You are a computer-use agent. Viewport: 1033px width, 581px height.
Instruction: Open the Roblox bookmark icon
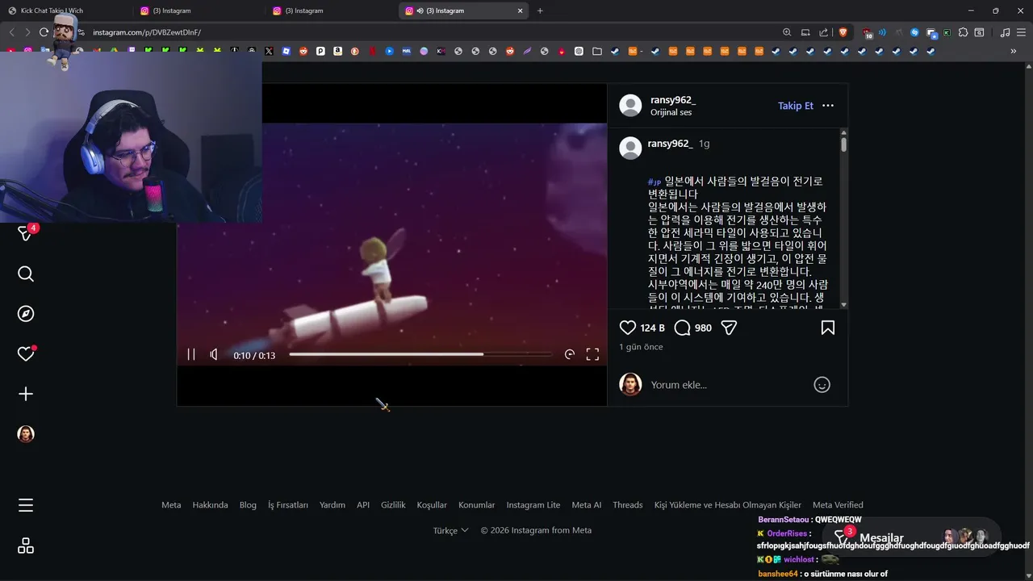click(286, 51)
